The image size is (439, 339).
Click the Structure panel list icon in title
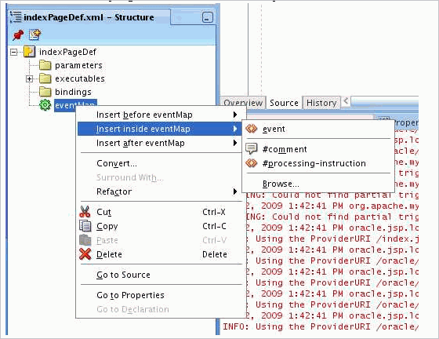pos(16,17)
